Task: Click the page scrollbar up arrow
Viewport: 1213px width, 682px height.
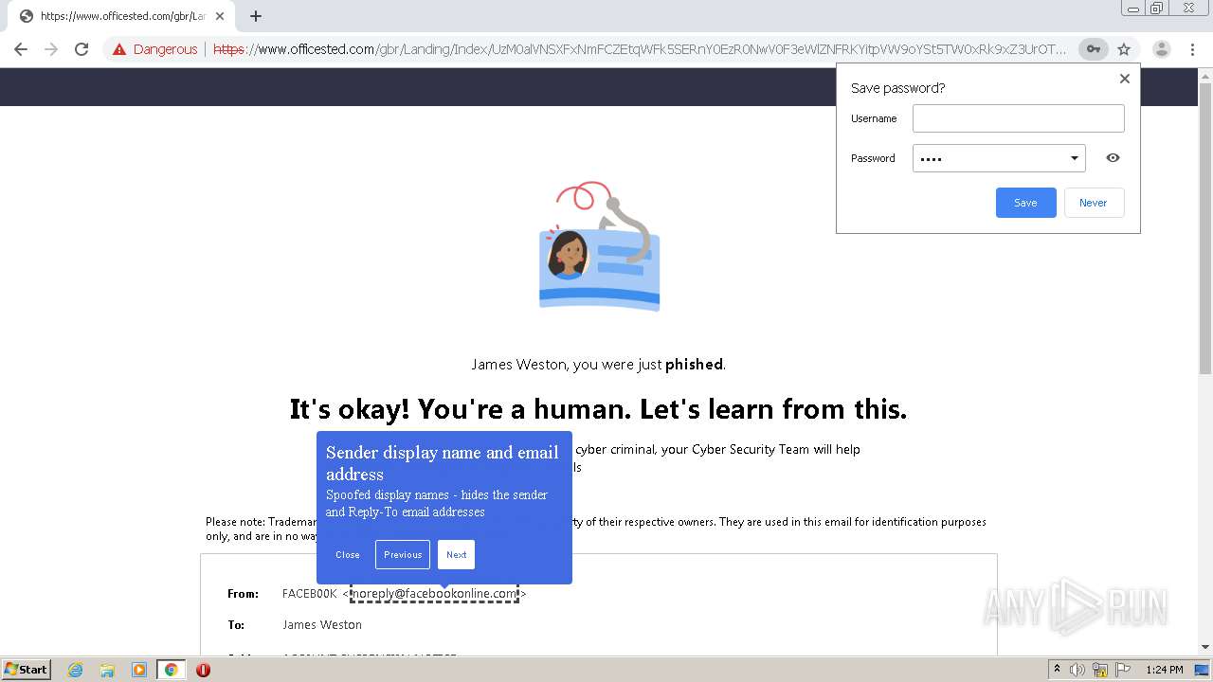Action: [1205, 75]
